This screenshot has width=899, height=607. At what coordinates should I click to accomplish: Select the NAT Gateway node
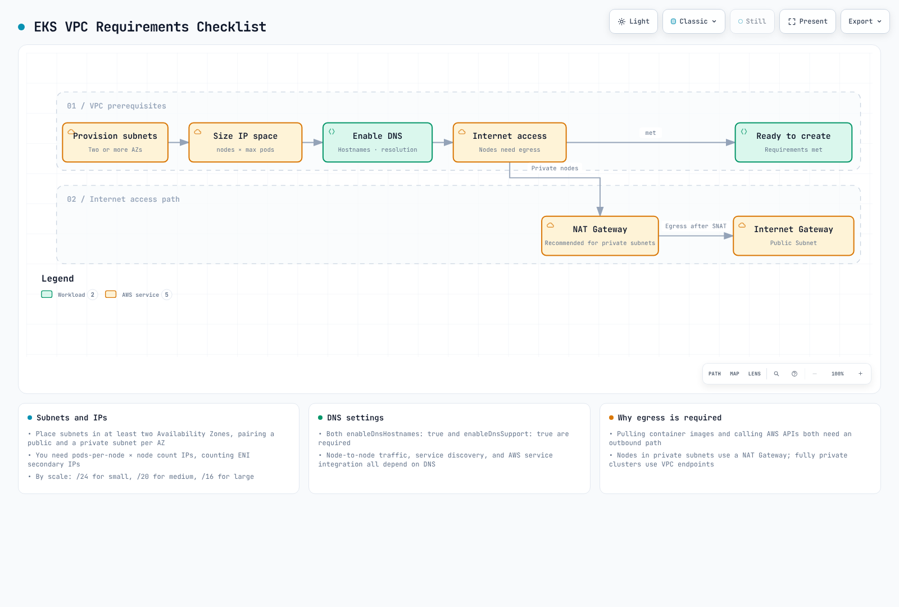(600, 236)
